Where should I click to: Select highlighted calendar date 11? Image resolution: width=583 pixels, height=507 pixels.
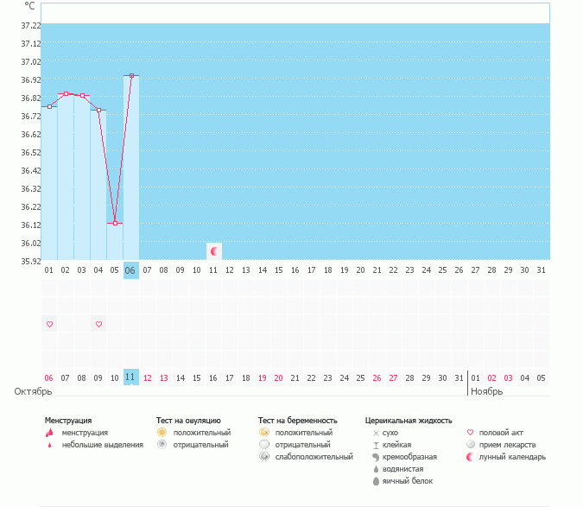pos(131,377)
